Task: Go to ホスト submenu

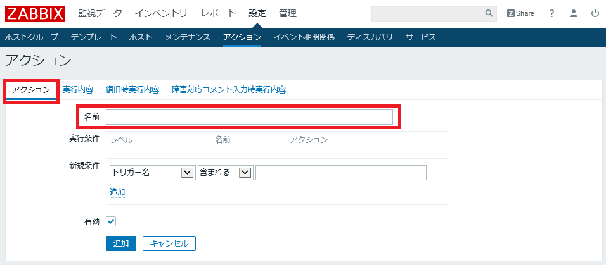Action: tap(141, 37)
